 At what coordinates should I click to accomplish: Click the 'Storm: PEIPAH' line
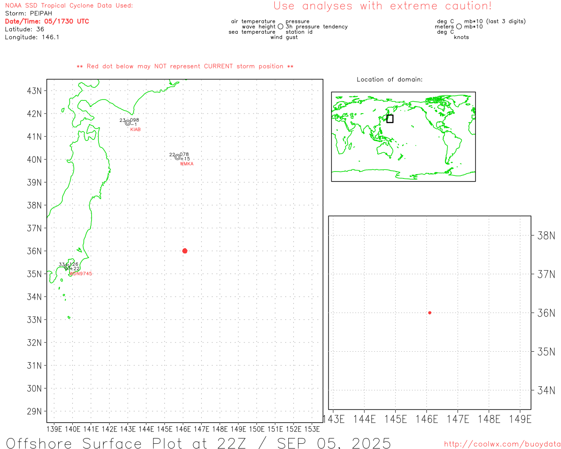point(28,14)
